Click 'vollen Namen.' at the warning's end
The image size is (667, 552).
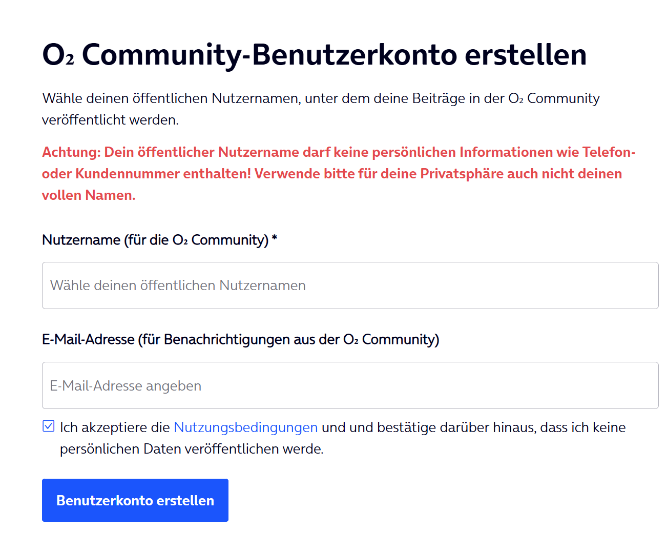(89, 195)
